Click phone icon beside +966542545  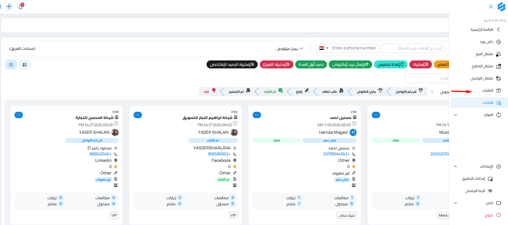116,154
